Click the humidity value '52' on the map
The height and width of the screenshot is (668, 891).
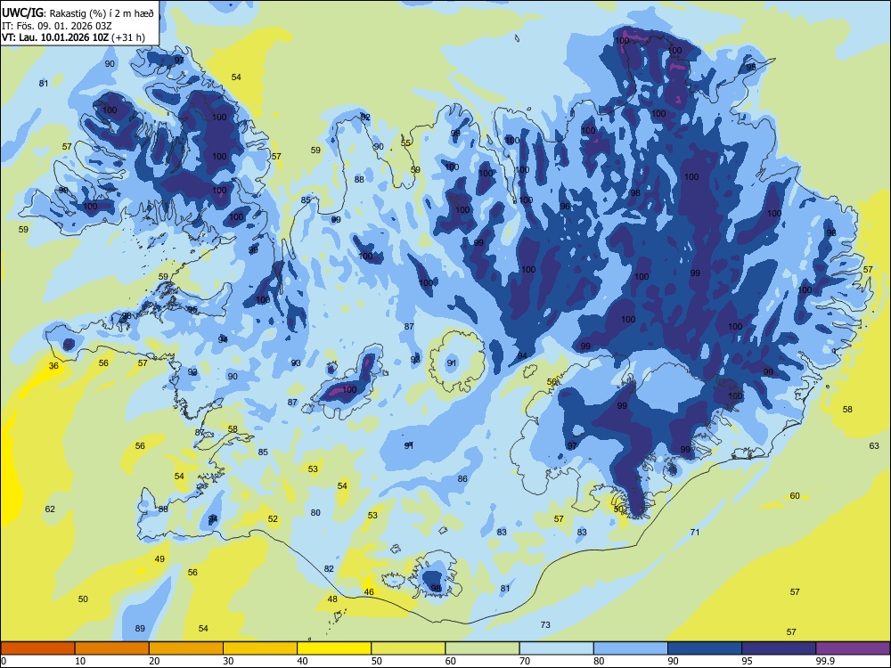pos(273,518)
